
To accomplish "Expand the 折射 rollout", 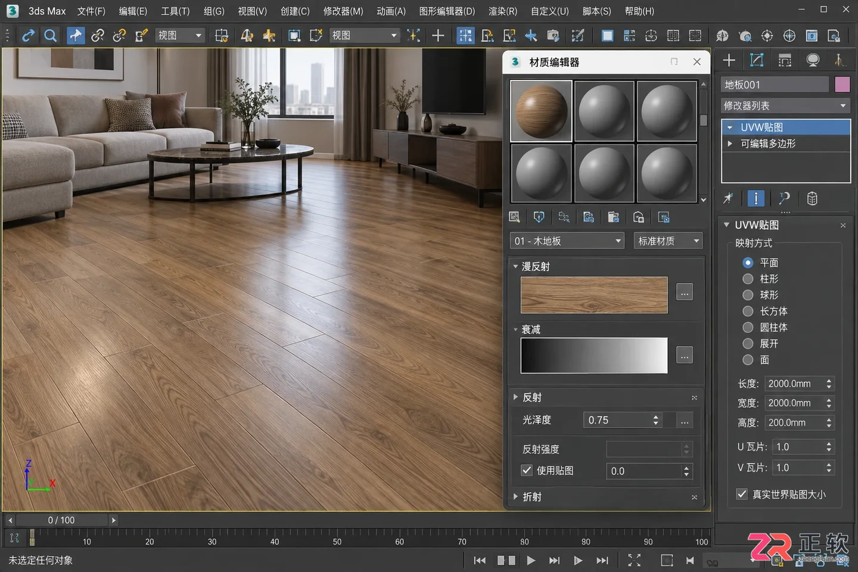I will pyautogui.click(x=516, y=496).
